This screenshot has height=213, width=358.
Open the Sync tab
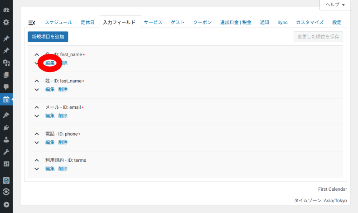[282, 22]
